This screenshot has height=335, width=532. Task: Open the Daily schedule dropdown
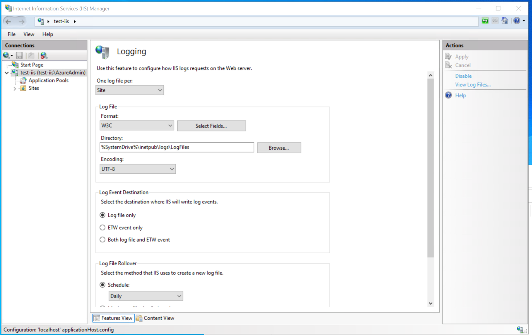click(146, 296)
